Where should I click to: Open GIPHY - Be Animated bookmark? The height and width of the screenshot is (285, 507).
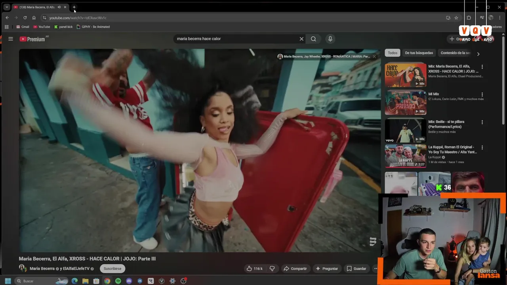(93, 27)
